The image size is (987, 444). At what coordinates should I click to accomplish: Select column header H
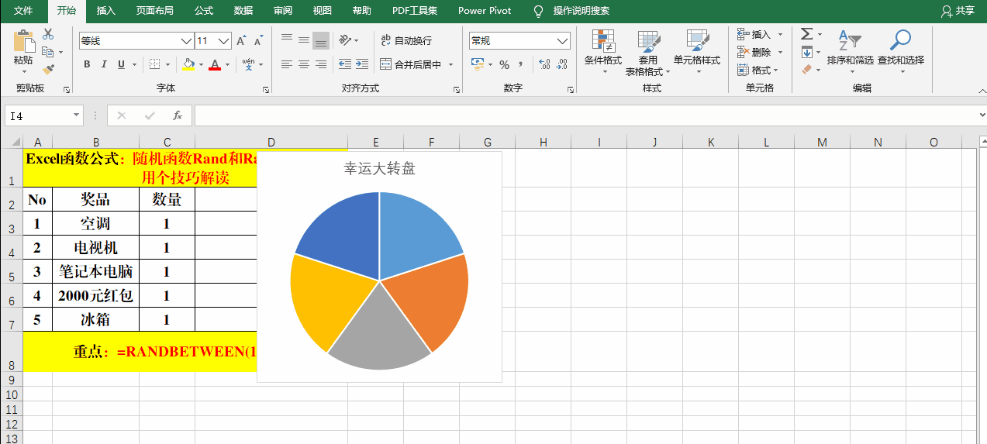coord(544,142)
